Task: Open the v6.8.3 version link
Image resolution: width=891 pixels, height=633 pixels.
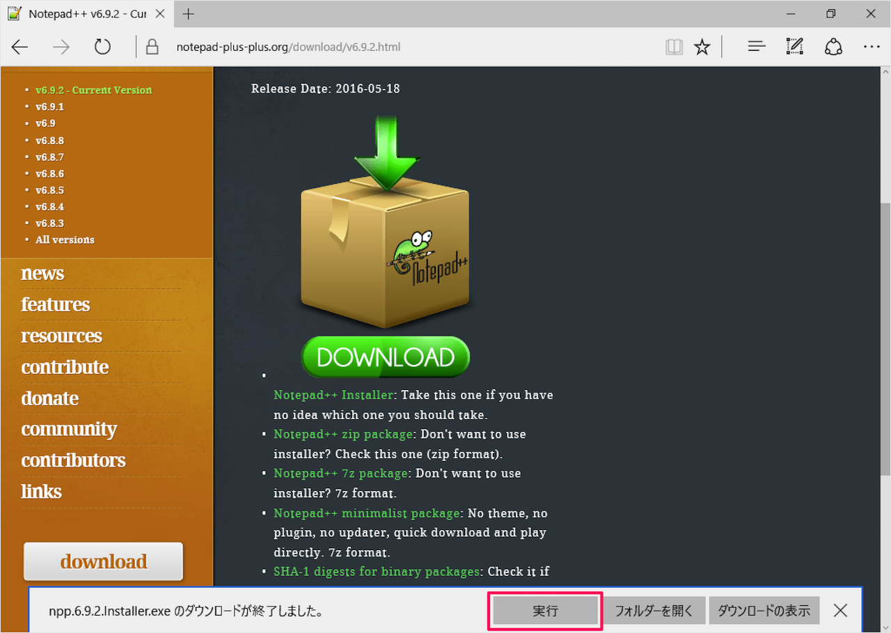Action: pos(49,223)
